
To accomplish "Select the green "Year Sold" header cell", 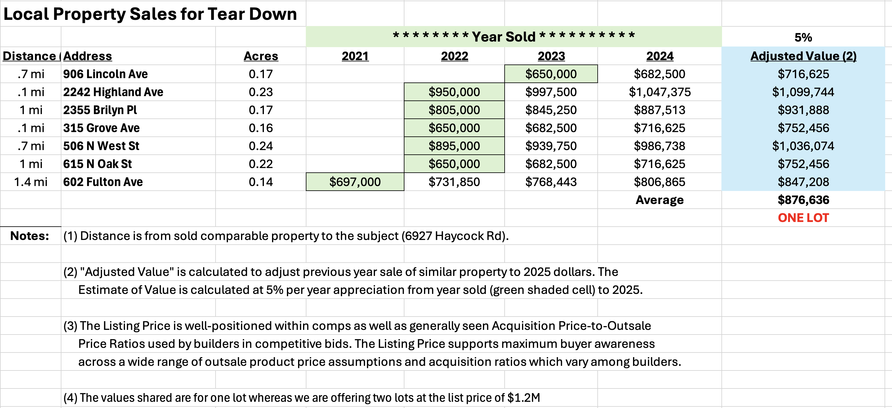I will coord(514,36).
